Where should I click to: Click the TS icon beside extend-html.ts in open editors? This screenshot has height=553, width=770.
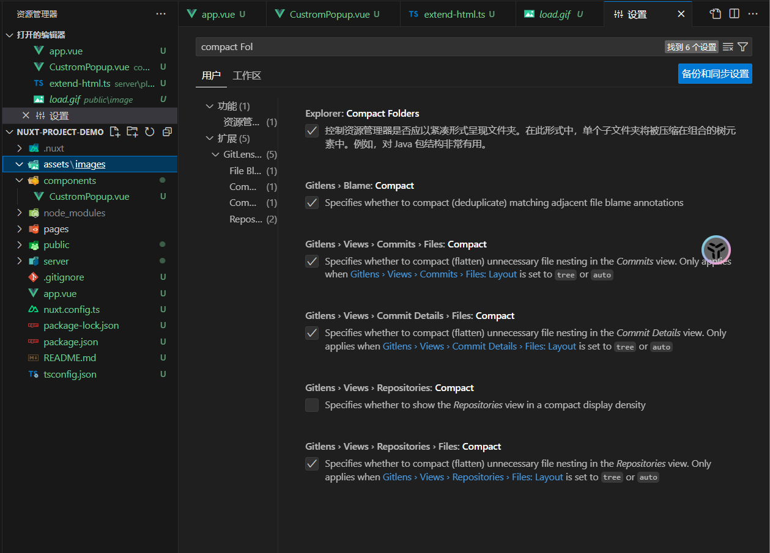point(39,83)
